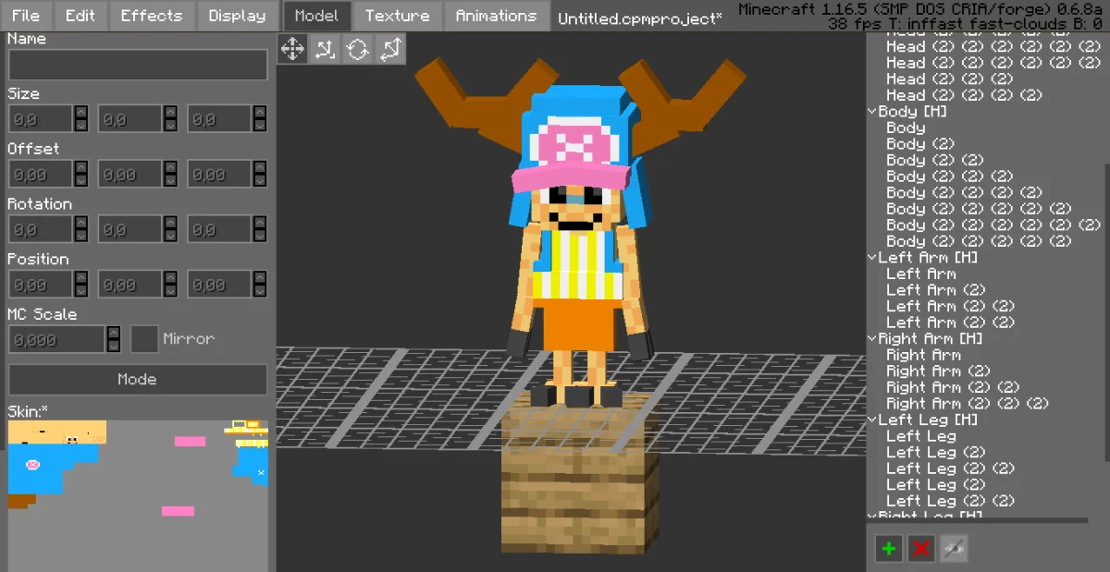Image resolution: width=1110 pixels, height=572 pixels.
Task: Collapse the Left Arm [H] tree group
Action: (872, 257)
